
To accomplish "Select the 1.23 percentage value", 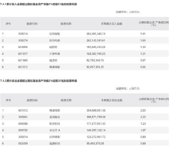I will click(x=143, y=124).
